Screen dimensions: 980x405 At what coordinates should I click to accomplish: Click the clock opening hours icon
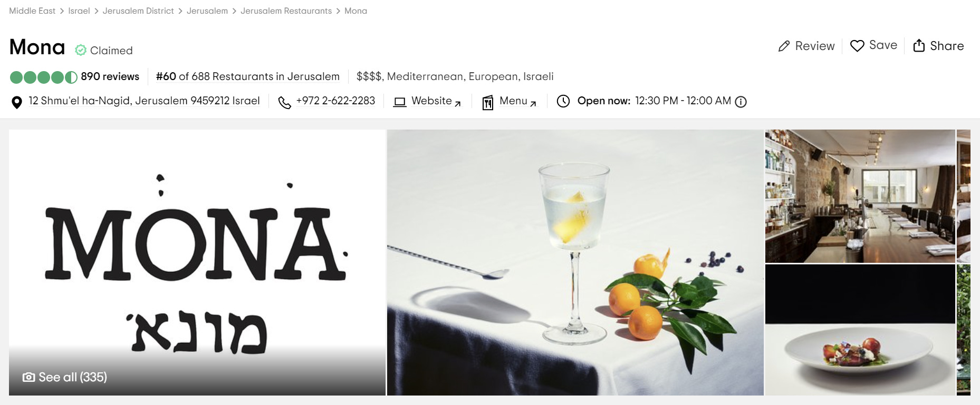[x=563, y=101]
